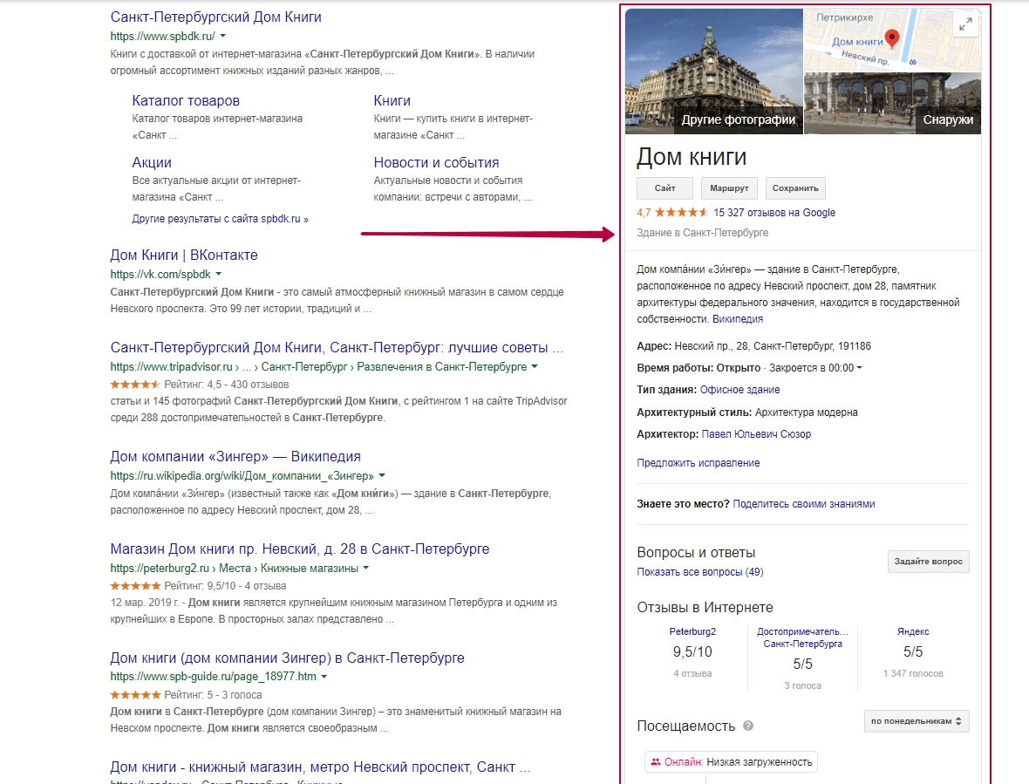Open the Акции sitelink
This screenshot has height=784, width=1029.
(152, 163)
